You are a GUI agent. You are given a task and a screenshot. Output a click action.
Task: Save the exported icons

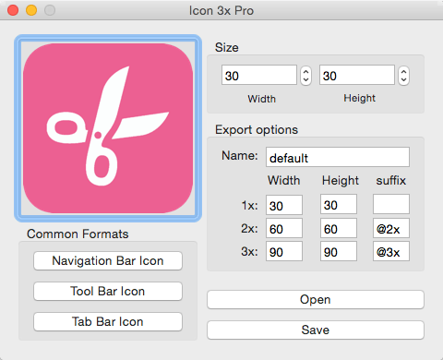tap(316, 330)
